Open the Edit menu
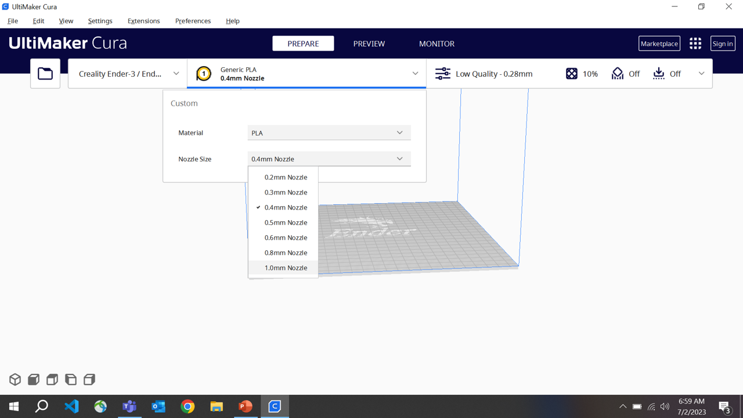The height and width of the screenshot is (418, 743). click(38, 21)
